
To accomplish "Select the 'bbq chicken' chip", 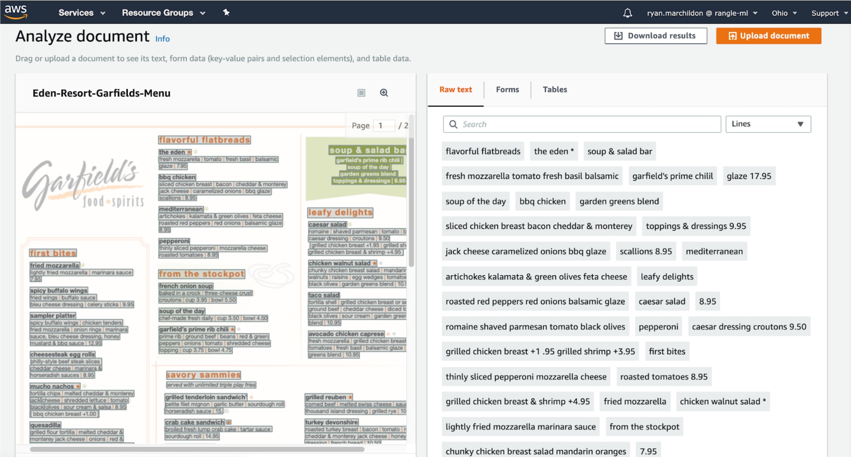I will (542, 201).
